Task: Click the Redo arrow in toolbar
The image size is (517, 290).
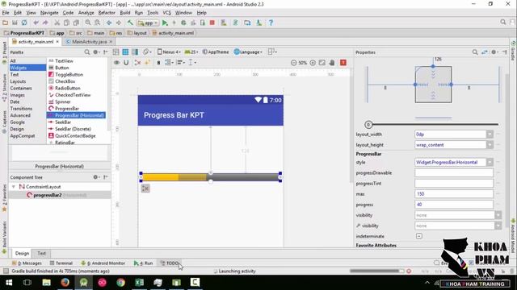Action: coord(45,23)
